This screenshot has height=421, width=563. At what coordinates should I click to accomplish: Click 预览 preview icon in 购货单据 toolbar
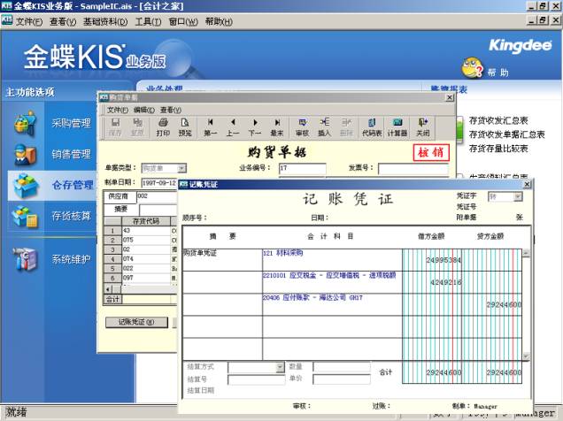point(185,127)
